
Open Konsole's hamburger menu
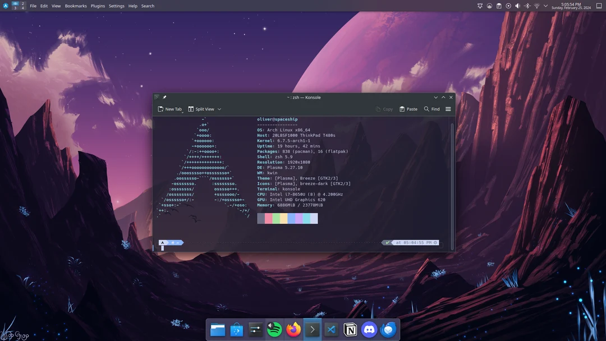click(448, 109)
